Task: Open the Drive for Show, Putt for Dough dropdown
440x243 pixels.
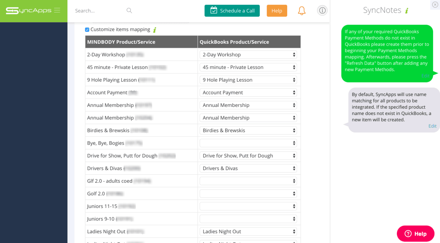Action: coord(248,156)
